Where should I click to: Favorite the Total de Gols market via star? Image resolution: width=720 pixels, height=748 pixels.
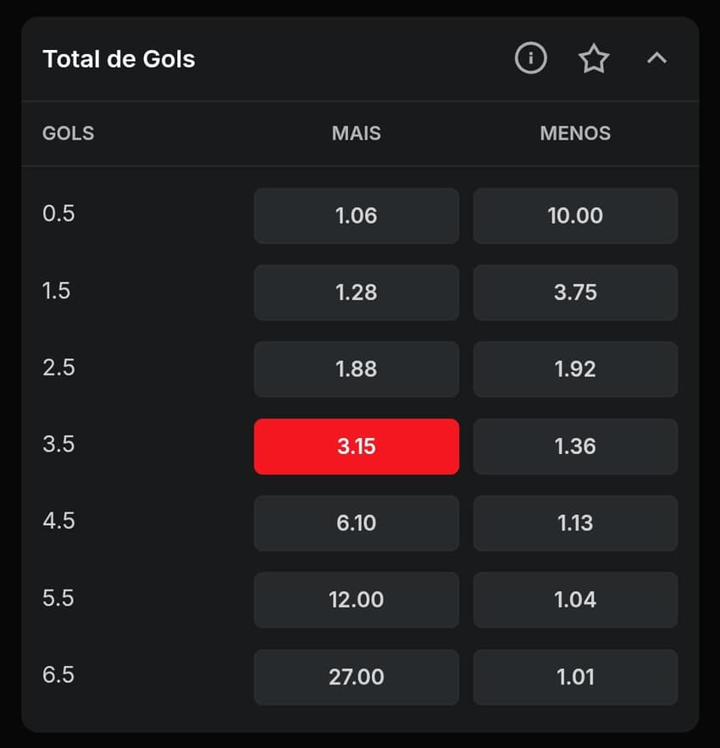click(x=594, y=58)
